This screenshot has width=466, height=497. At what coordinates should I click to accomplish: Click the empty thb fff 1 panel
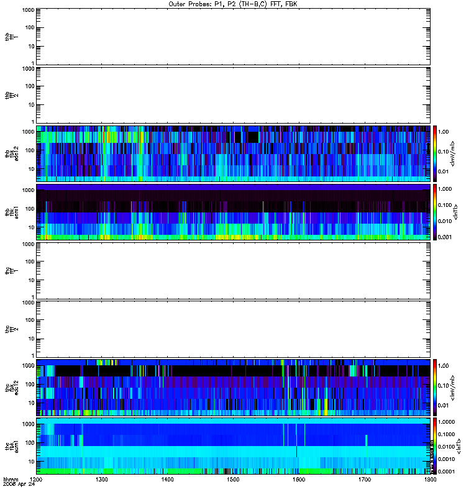(x=234, y=37)
